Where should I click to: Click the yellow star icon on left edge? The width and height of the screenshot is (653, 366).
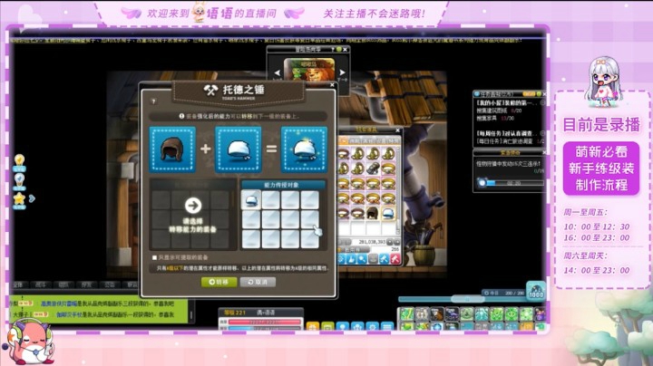19,200
